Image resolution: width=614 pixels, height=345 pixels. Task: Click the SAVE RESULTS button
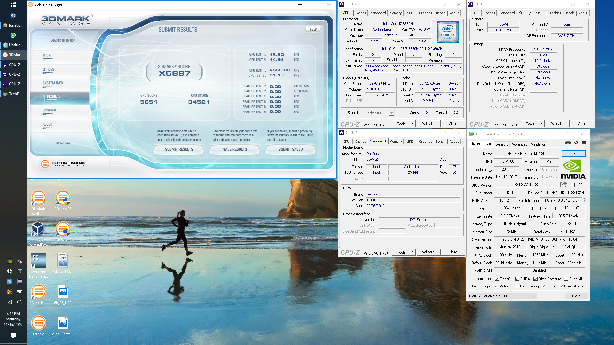(235, 149)
